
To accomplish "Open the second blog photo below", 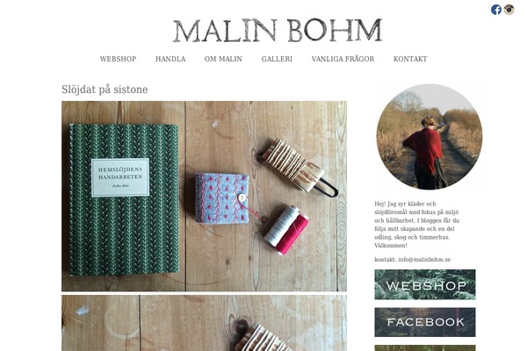I will (x=204, y=323).
